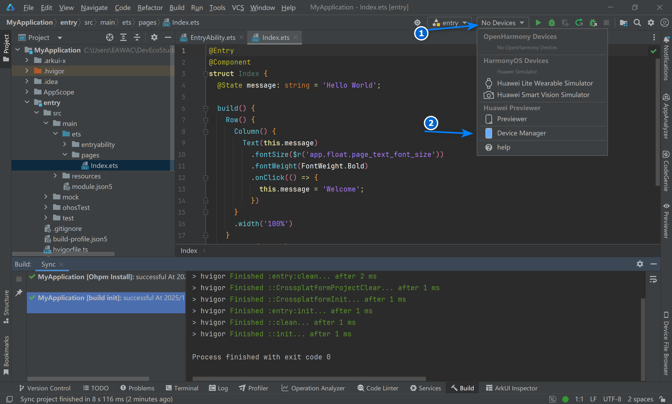Open Build panel settings gear

coord(640,264)
